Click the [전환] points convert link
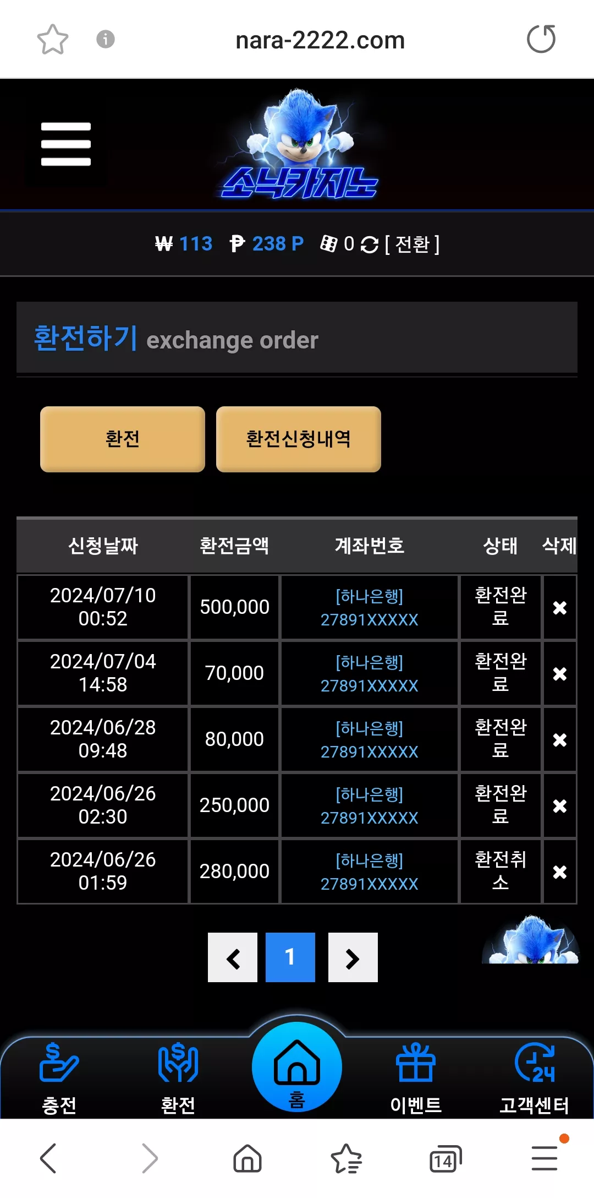The height and width of the screenshot is (1198, 594). (x=412, y=244)
